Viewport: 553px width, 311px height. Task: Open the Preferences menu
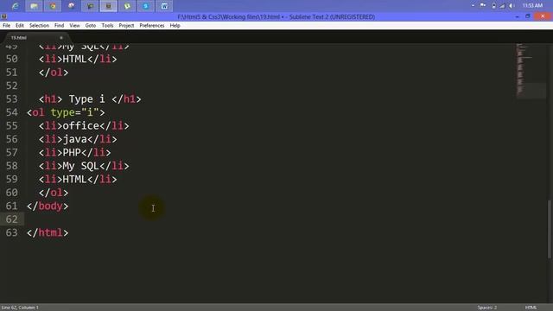click(x=152, y=25)
